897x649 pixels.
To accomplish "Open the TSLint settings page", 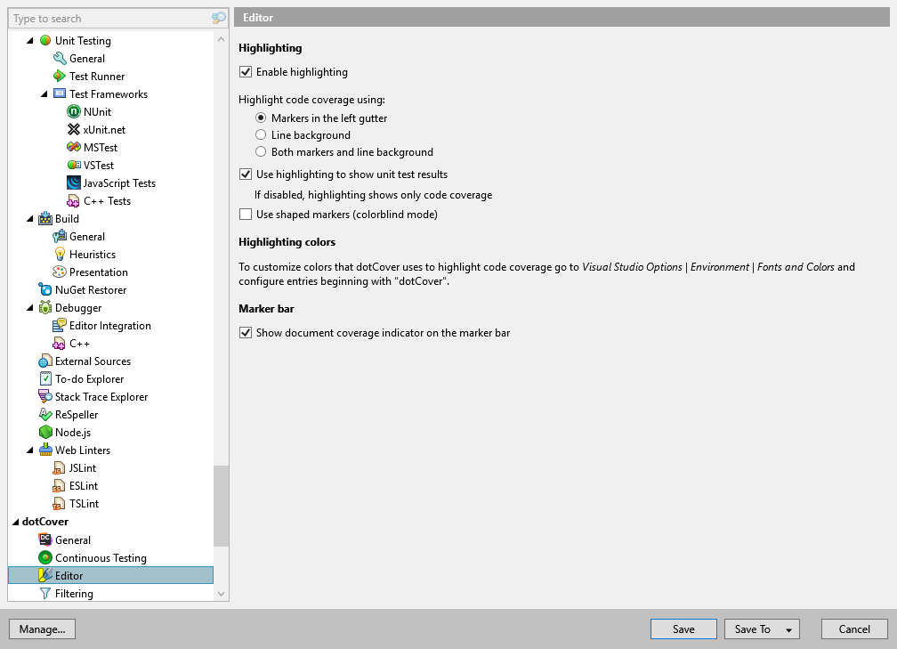I will click(x=84, y=504).
